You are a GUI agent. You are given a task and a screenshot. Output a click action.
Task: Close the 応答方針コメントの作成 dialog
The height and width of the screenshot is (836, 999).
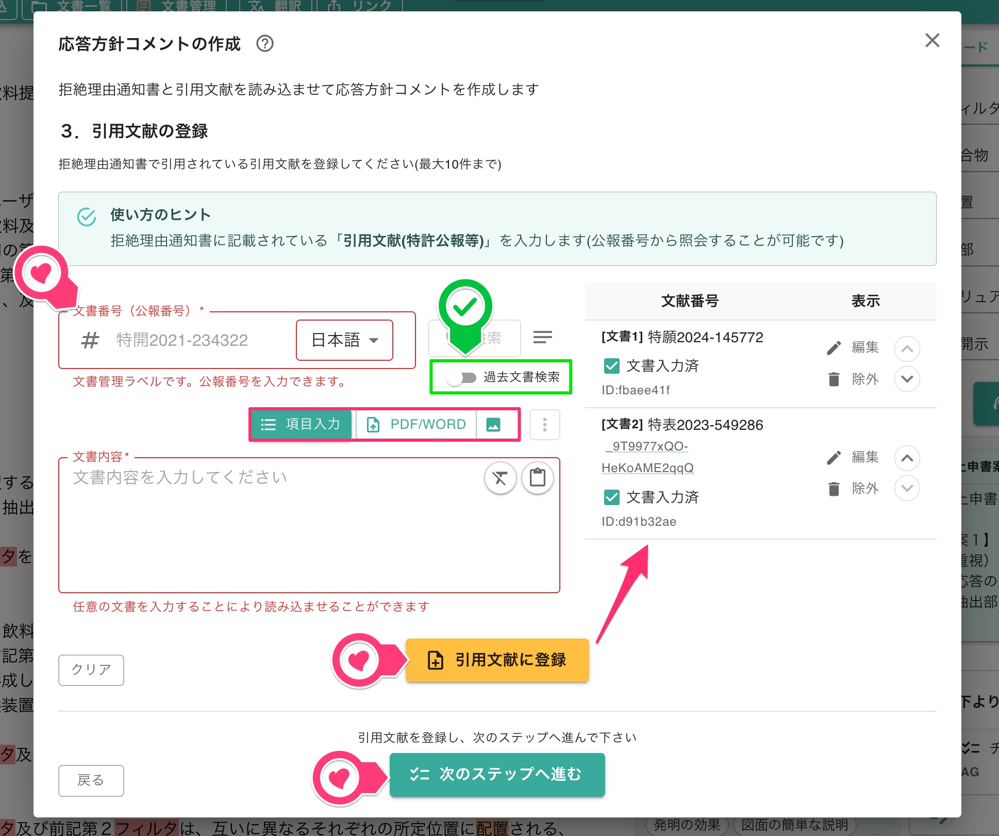coord(932,40)
